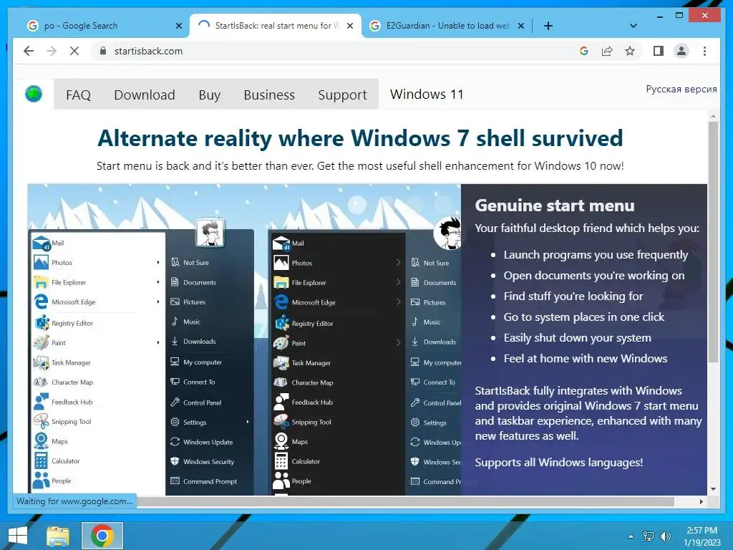Open the side panel
The image size is (733, 550).
pyautogui.click(x=659, y=51)
